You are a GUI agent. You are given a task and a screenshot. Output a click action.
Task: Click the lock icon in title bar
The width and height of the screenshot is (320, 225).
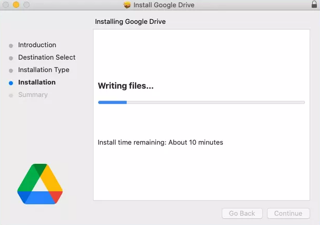pyautogui.click(x=314, y=4)
